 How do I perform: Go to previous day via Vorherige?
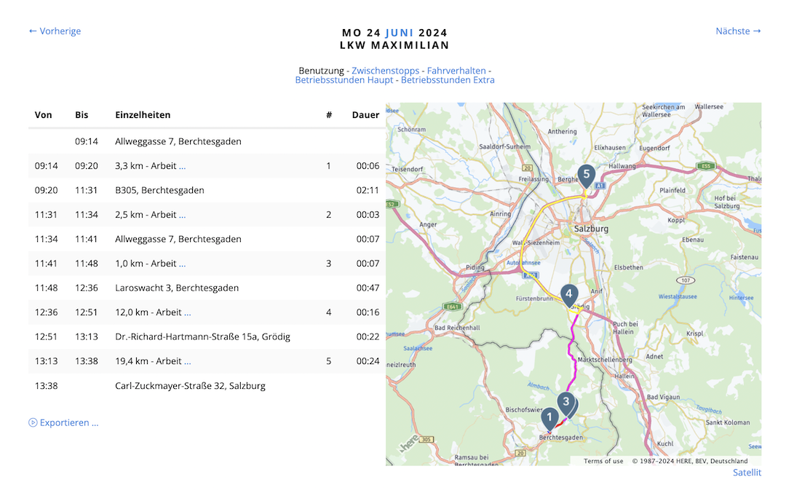point(55,31)
